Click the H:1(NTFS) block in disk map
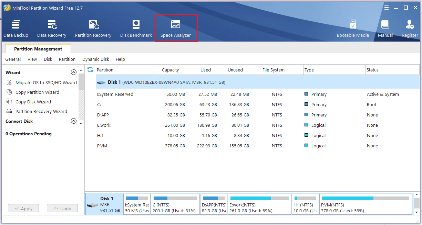The height and width of the screenshot is (225, 422). point(306,204)
